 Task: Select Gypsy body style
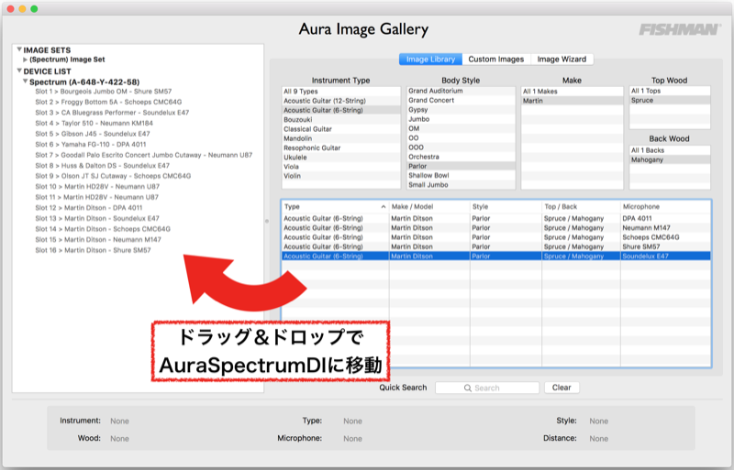click(x=461, y=109)
